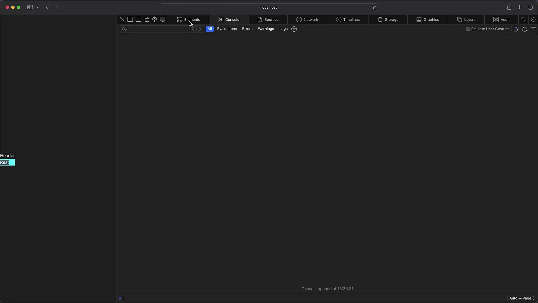Open the Layers tab
538x303 pixels.
[x=466, y=20]
